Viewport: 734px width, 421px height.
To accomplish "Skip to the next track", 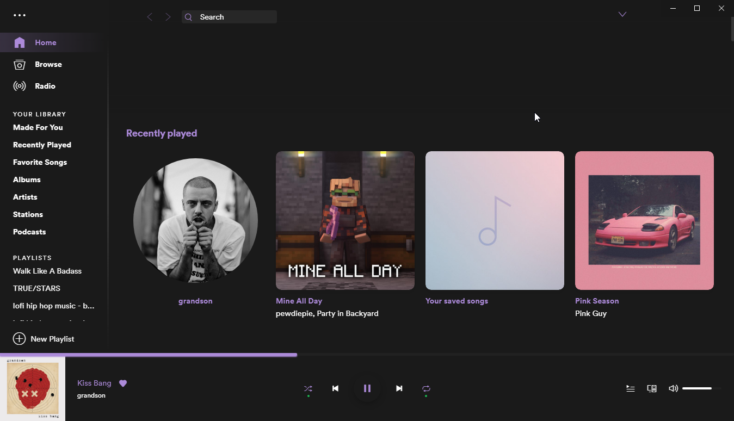I will click(x=399, y=388).
